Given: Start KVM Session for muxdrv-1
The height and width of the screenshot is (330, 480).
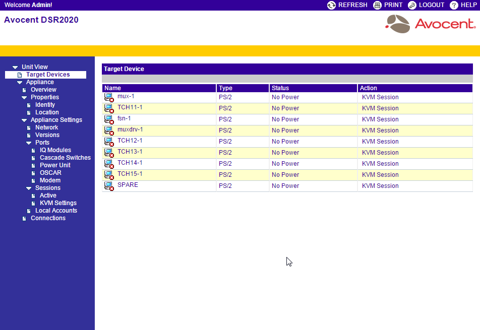Looking at the screenshot, I should pyautogui.click(x=380, y=130).
